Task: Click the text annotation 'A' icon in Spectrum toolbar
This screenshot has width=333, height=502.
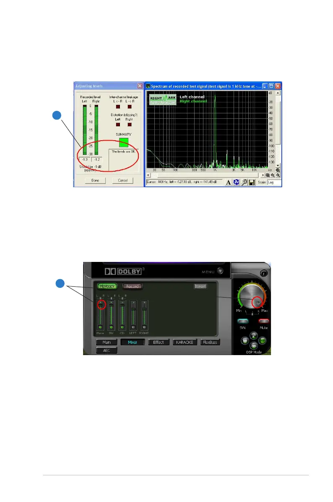Action: pyautogui.click(x=228, y=183)
